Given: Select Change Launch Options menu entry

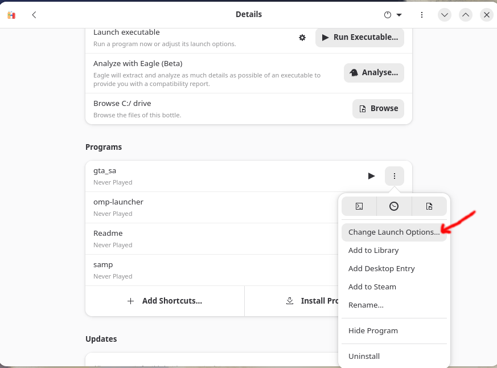Looking at the screenshot, I should click(394, 232).
